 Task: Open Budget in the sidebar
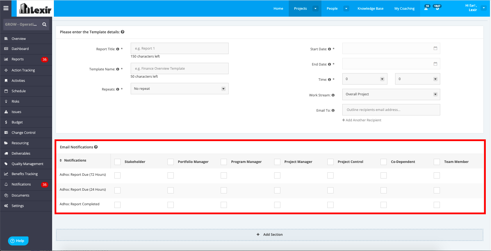point(26,122)
